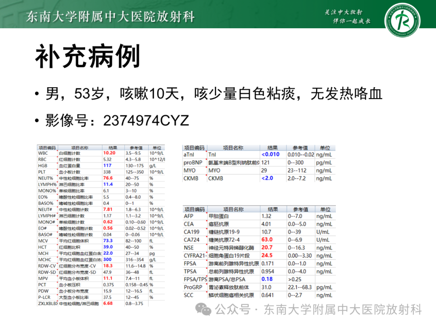Select the reference value >0.25

pos(295,279)
